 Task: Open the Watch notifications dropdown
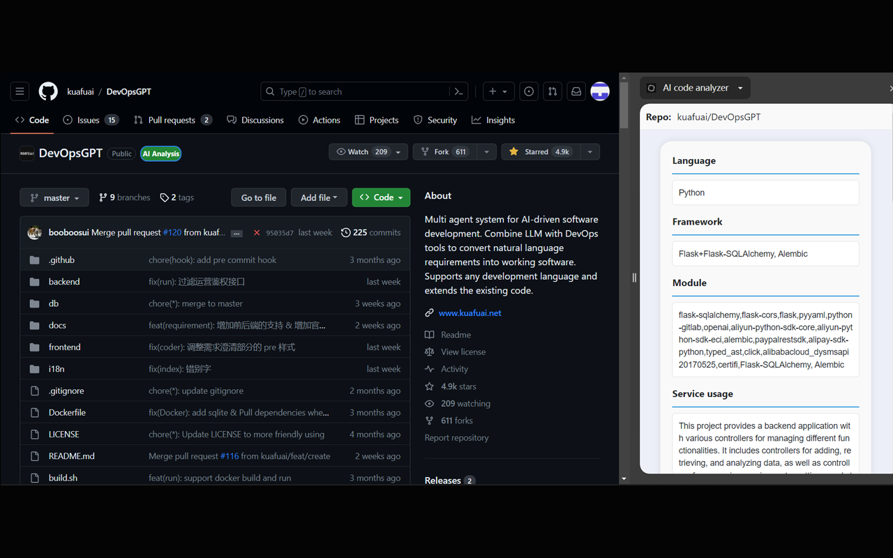(x=368, y=151)
